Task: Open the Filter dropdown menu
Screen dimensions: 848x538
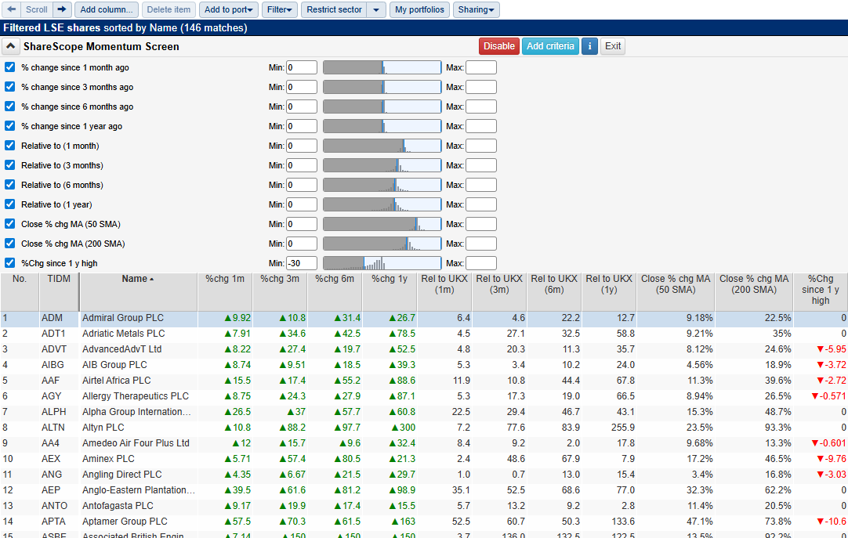Action: click(x=280, y=9)
